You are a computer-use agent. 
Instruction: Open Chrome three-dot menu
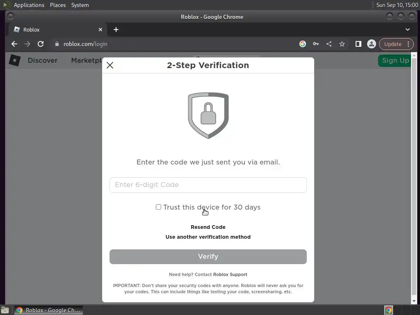pyautogui.click(x=408, y=44)
